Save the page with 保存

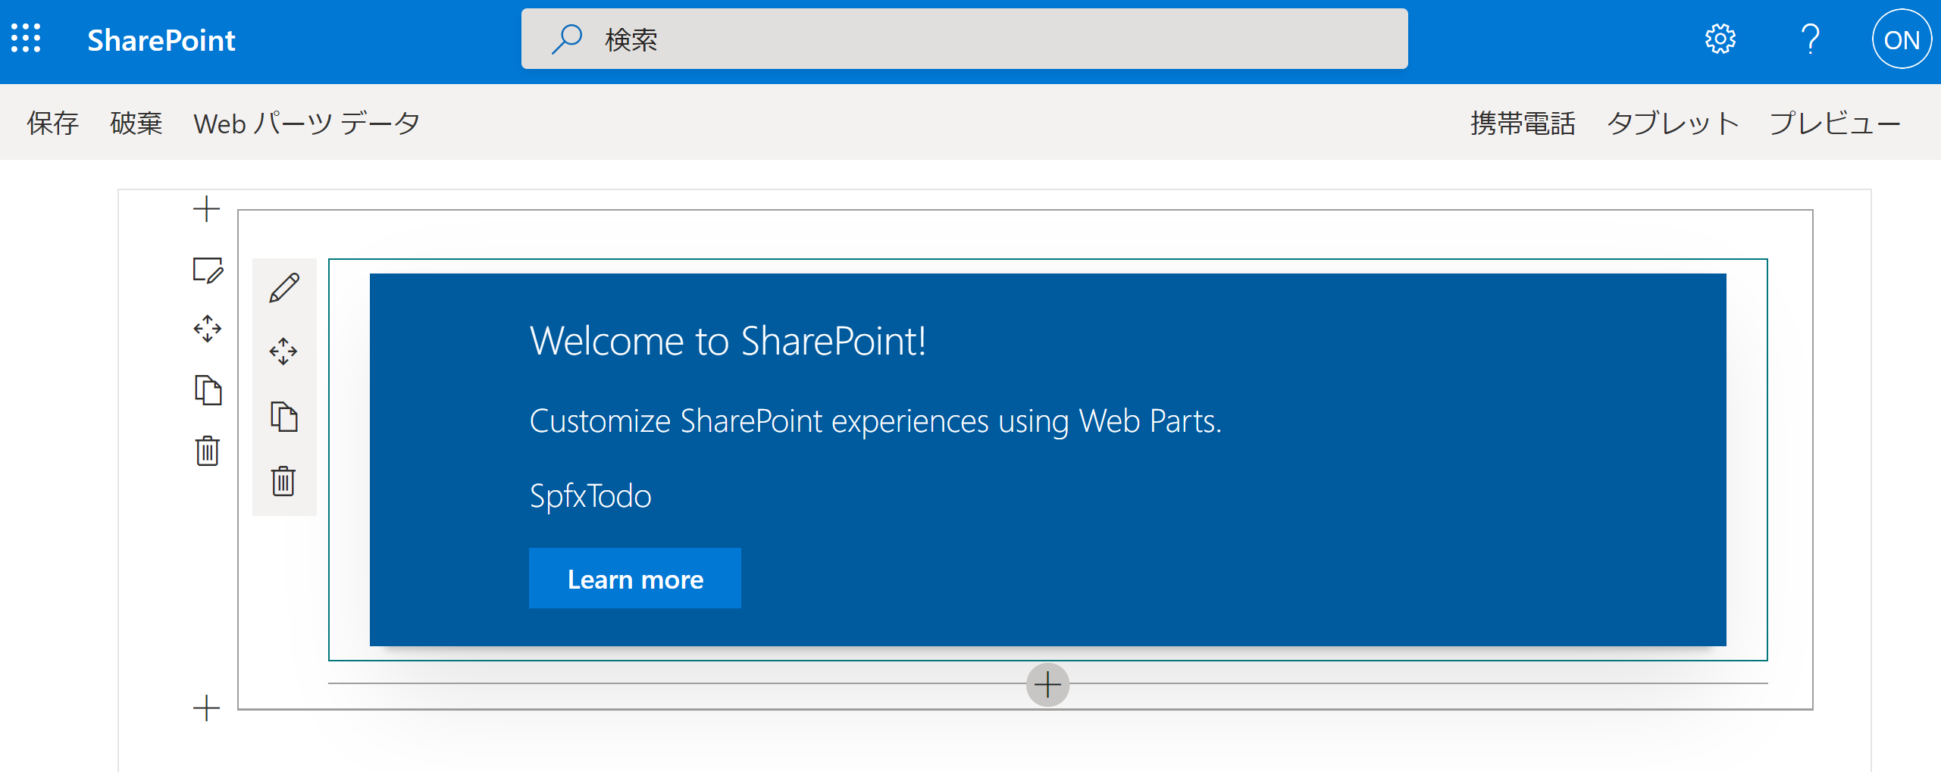pyautogui.click(x=52, y=122)
